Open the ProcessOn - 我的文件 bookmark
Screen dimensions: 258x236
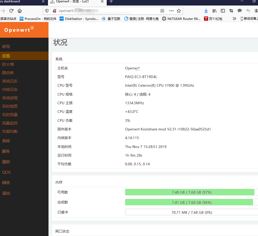[x=38, y=19]
